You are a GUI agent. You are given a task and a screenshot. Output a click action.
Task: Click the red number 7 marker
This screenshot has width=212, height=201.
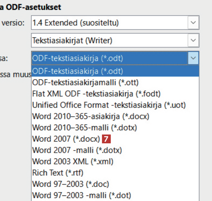click(106, 139)
